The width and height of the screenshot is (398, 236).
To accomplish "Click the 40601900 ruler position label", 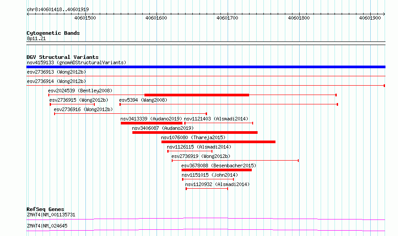I will tap(370, 18).
